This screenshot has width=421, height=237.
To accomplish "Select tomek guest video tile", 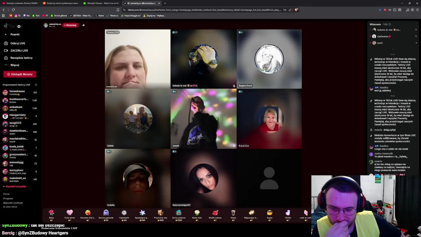I will (x=203, y=118).
